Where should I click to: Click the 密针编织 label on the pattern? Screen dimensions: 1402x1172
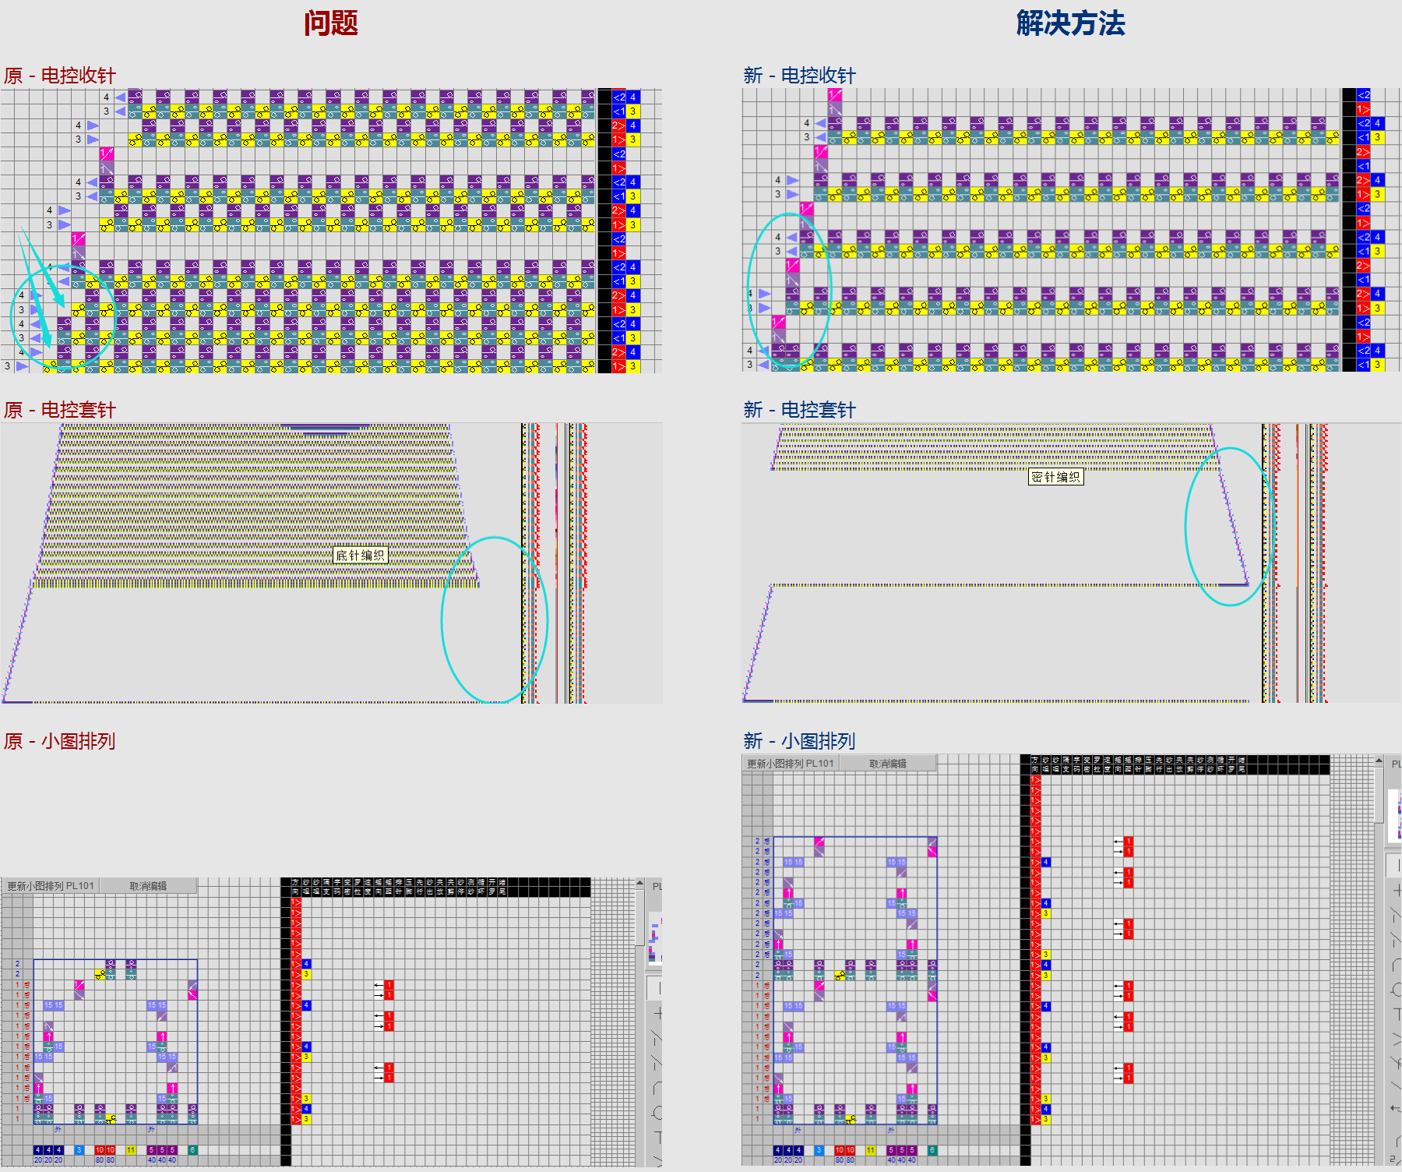coord(1055,477)
